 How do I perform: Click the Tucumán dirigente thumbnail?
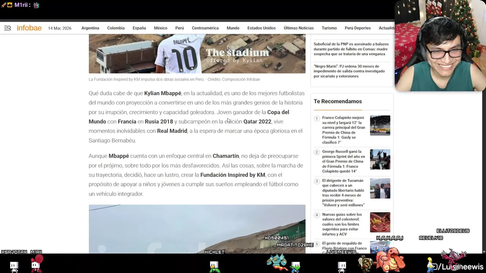coord(380,188)
